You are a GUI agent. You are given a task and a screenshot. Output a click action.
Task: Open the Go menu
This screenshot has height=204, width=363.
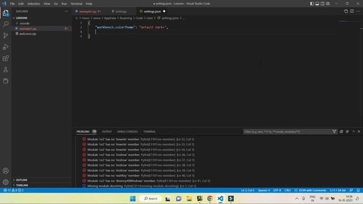click(x=56, y=4)
